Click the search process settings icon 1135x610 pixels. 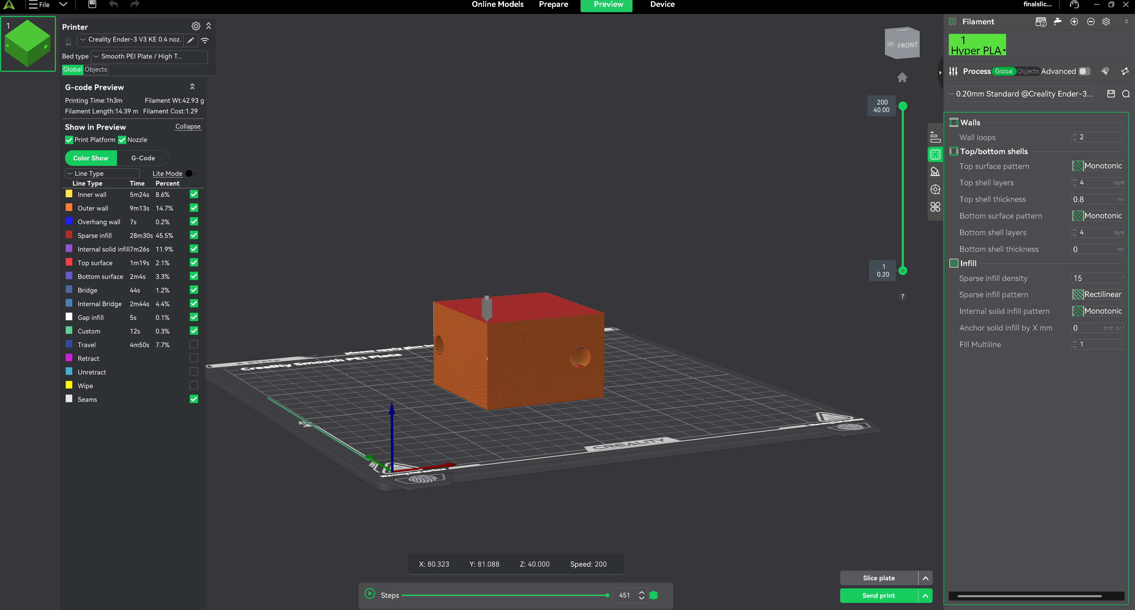click(x=1126, y=94)
